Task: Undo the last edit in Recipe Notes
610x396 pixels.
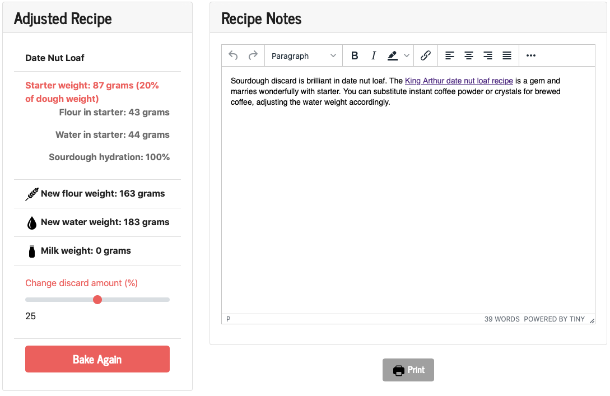Action: [x=233, y=55]
